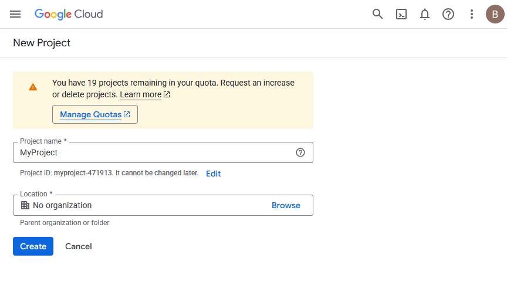
Task: Click the Cancel button
Action: tap(79, 246)
